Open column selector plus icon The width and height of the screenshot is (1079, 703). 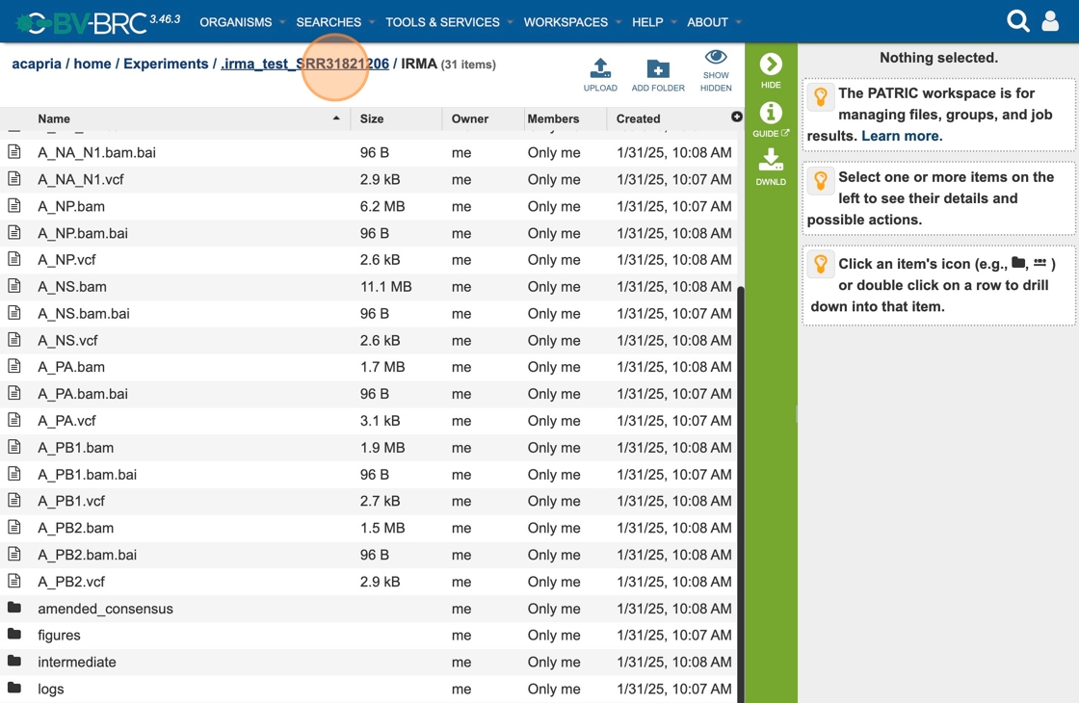[x=736, y=117]
